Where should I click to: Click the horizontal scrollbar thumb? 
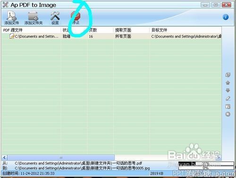point(61,157)
